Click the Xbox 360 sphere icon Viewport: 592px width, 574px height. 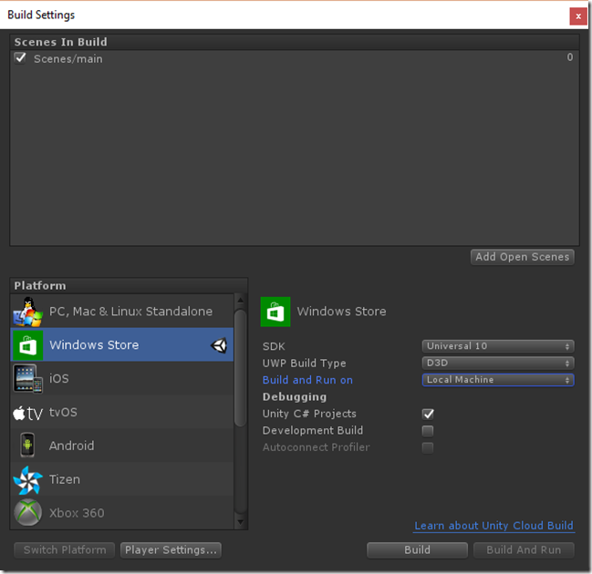tap(28, 513)
